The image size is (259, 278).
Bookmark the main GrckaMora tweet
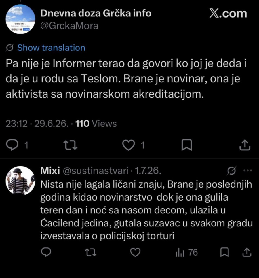coord(187,145)
